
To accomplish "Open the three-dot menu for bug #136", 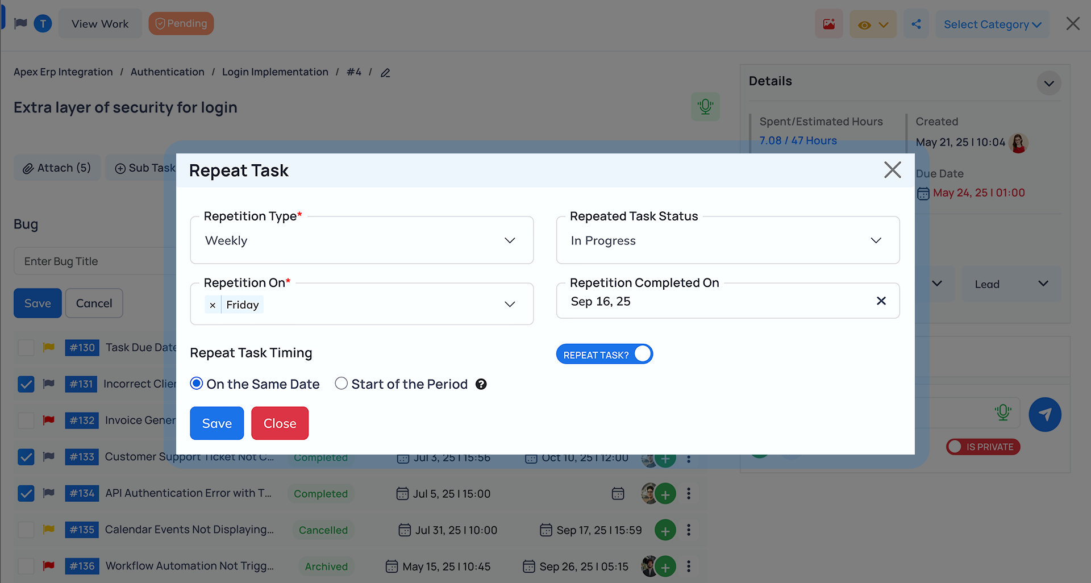I will pyautogui.click(x=689, y=567).
